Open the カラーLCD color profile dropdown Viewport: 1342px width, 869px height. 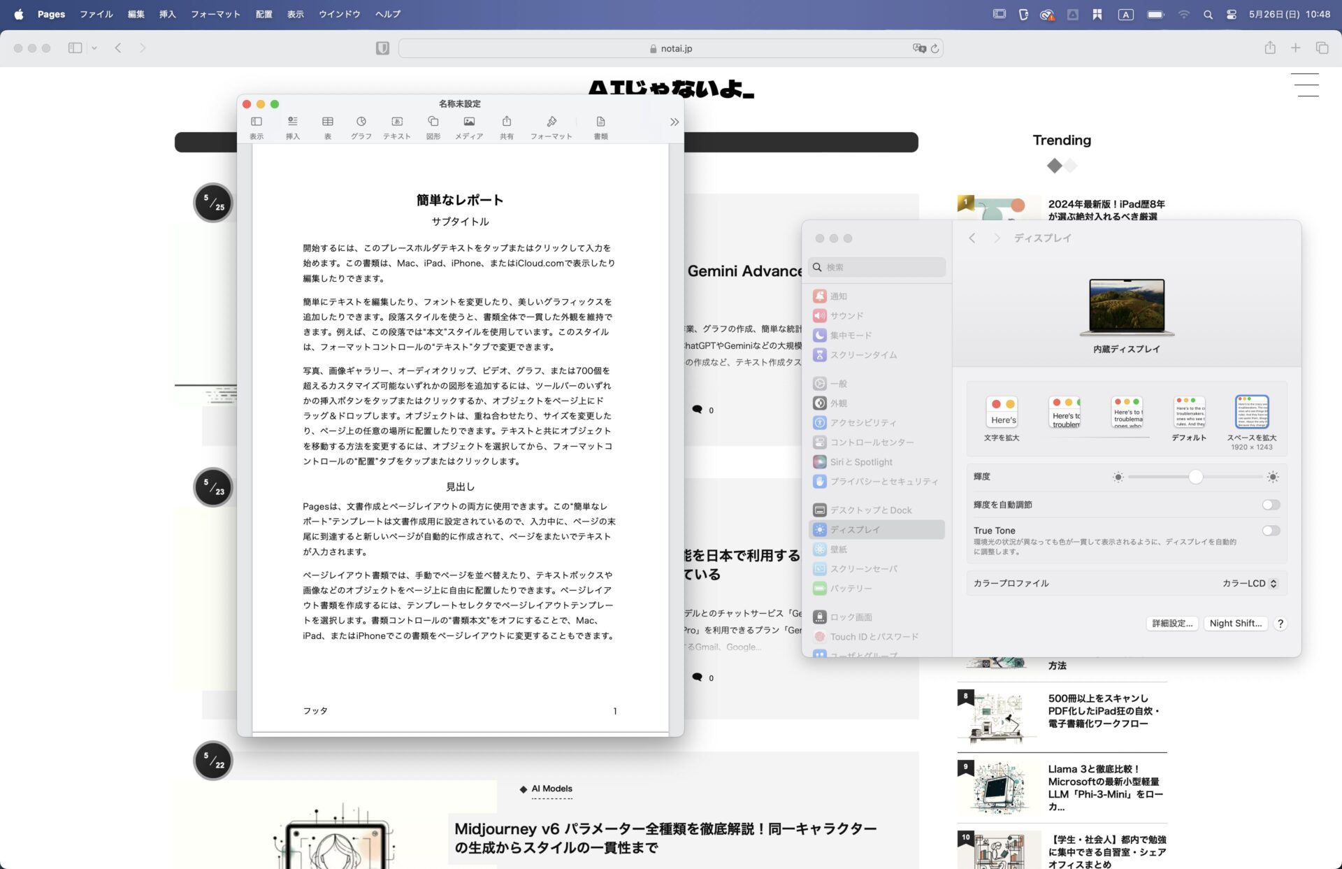pos(1249,583)
